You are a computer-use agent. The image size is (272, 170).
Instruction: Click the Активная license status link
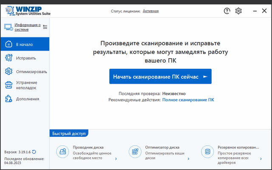click(150, 11)
